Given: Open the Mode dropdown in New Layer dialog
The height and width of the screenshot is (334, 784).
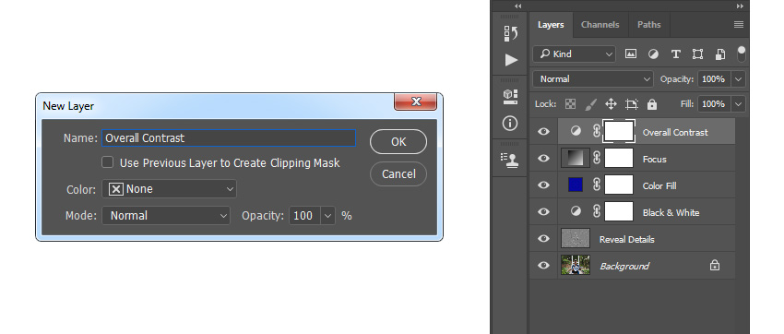Looking at the screenshot, I should pos(166,216).
